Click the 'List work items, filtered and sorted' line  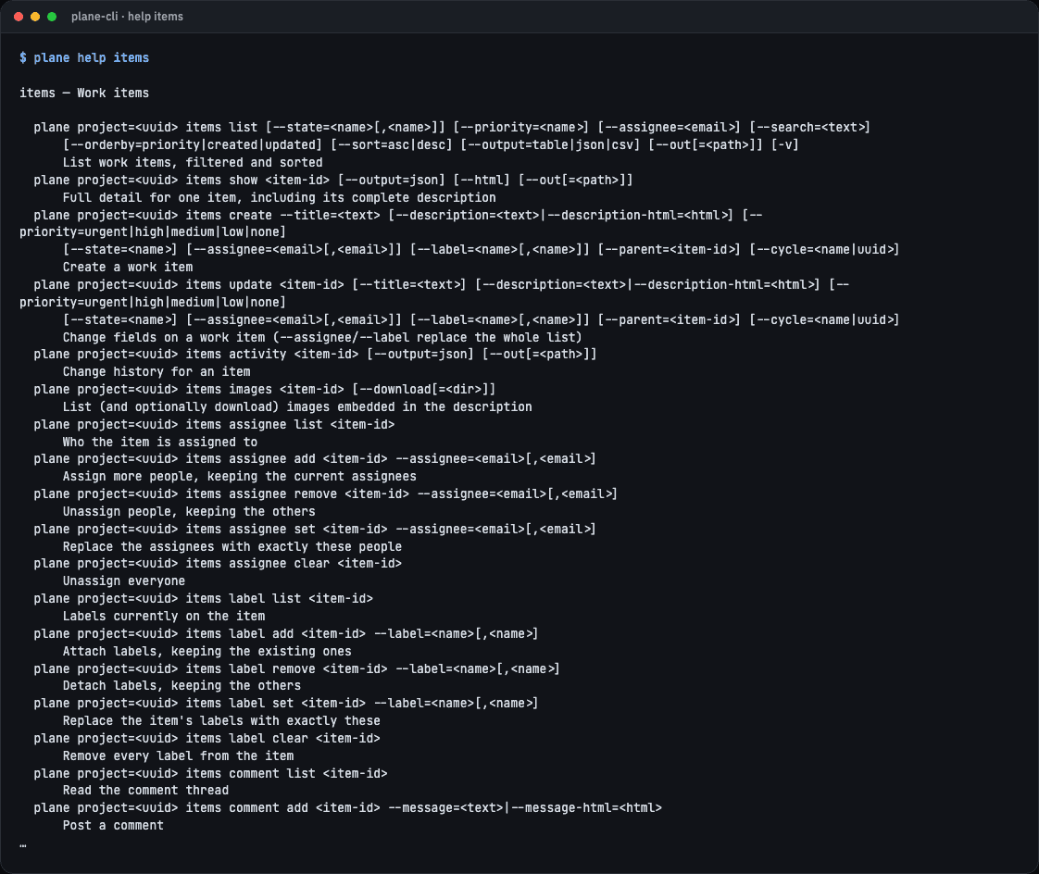(x=193, y=162)
